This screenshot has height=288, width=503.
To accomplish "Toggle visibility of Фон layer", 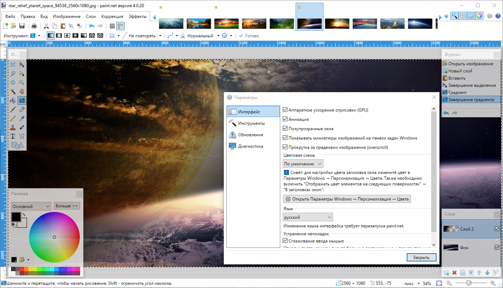I will click(x=497, y=247).
